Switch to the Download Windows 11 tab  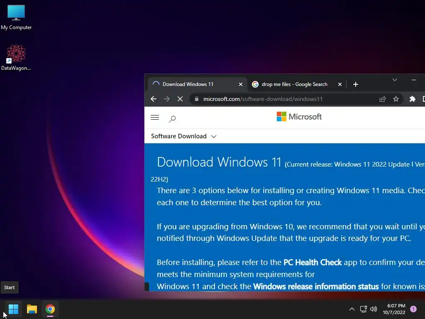197,84
